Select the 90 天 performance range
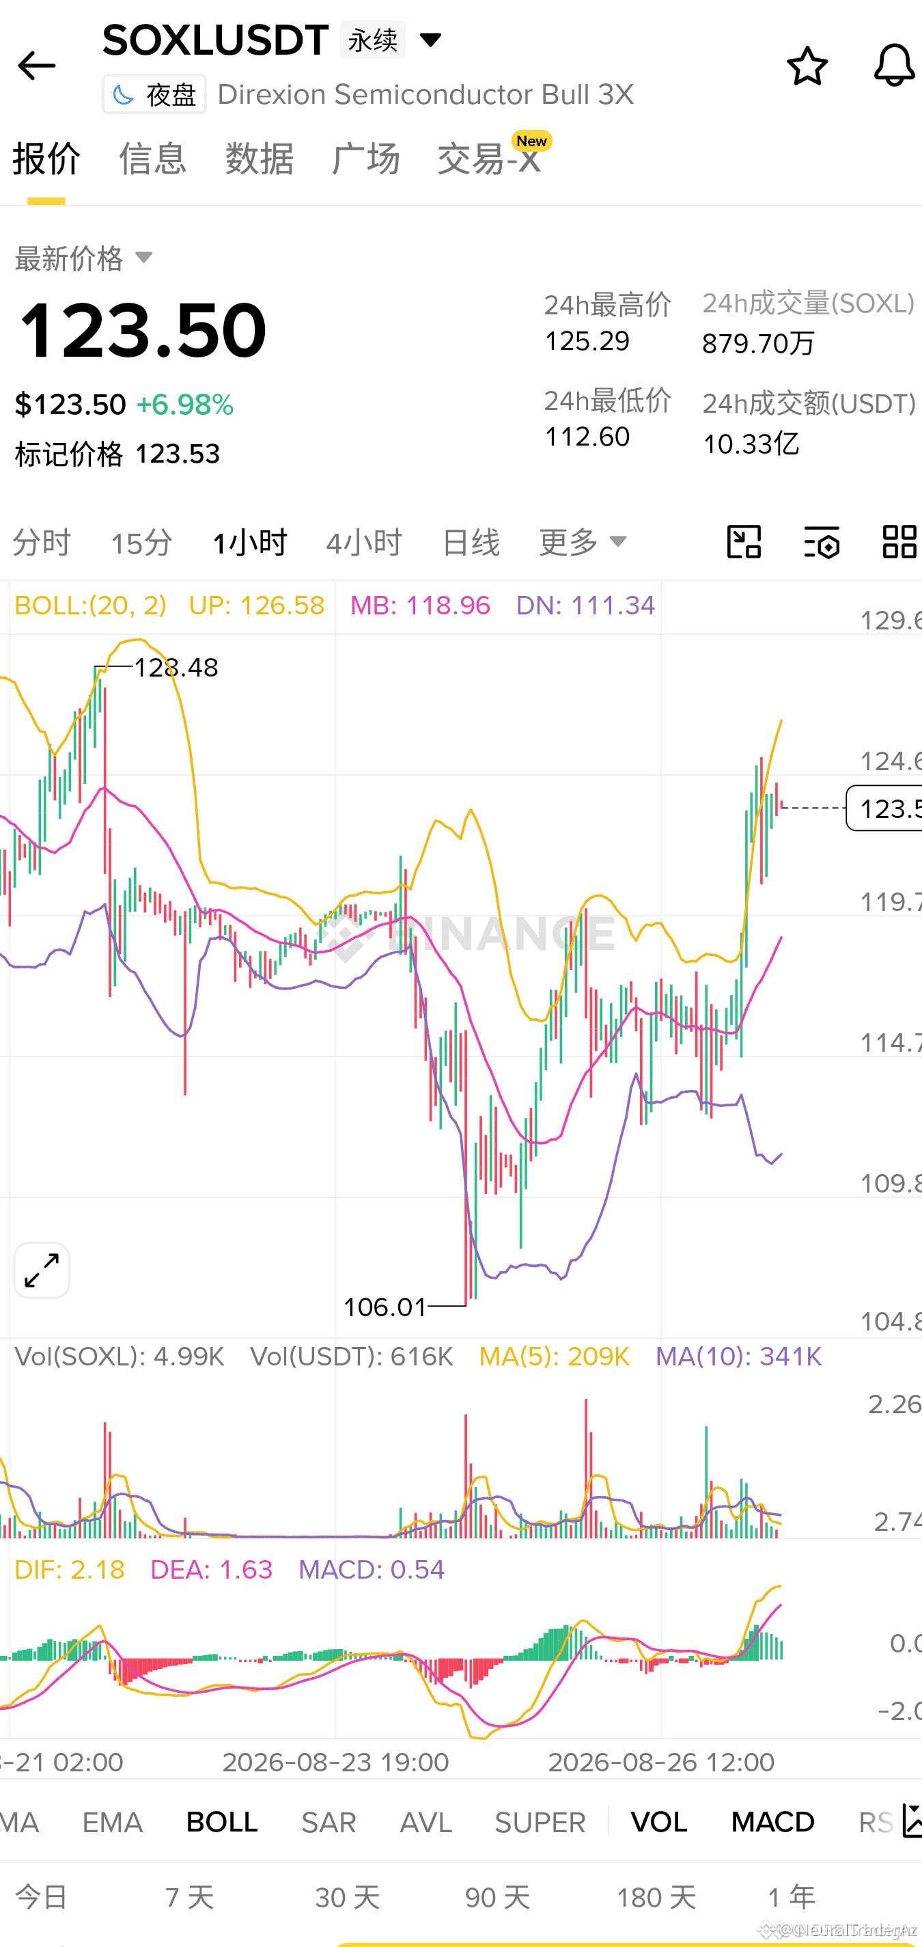This screenshot has width=922, height=1947. pos(498,1897)
